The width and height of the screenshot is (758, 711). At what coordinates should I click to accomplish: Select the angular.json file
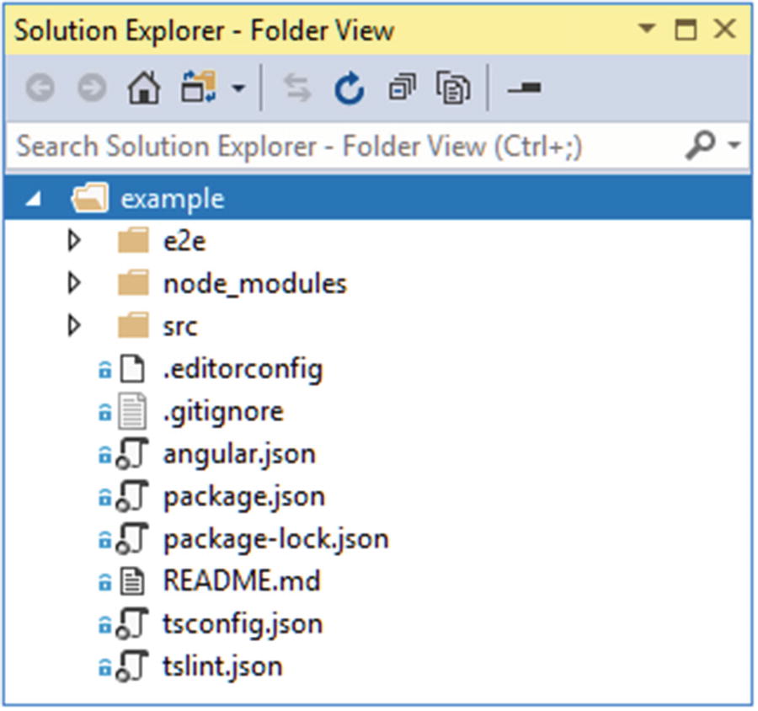239,454
